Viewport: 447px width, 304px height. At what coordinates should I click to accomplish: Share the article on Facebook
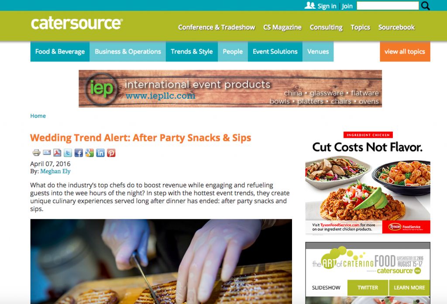(79, 153)
